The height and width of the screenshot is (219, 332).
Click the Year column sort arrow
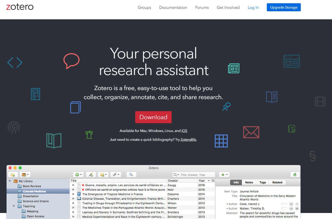click(x=209, y=181)
